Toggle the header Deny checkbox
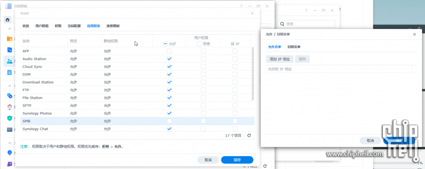This screenshot has height=169, width=425. point(199,43)
